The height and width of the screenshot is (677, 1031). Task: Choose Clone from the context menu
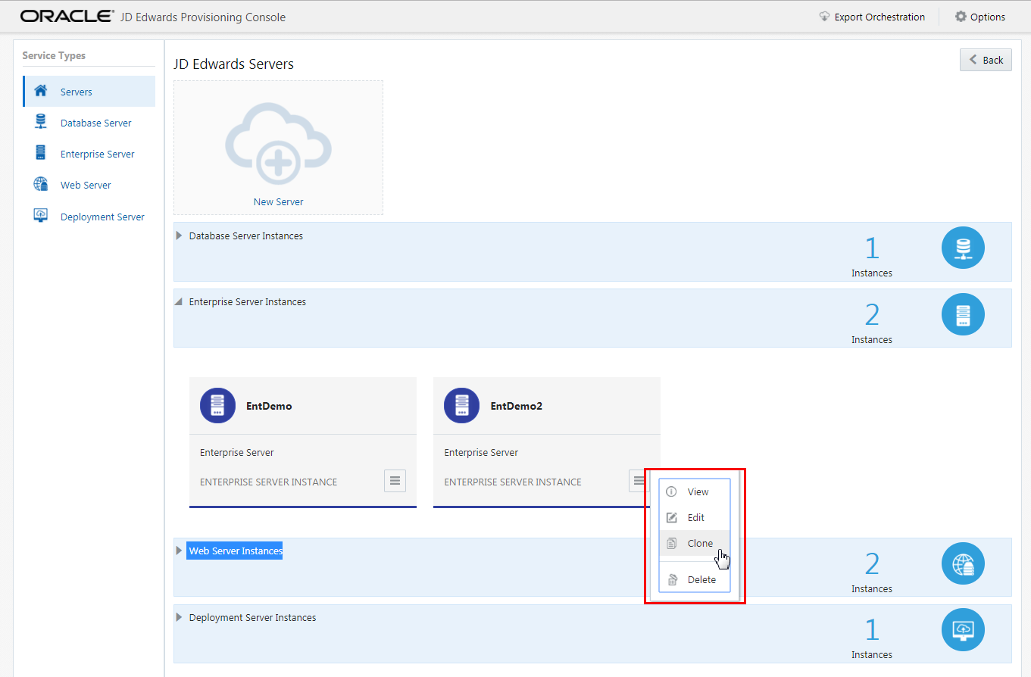[699, 543]
